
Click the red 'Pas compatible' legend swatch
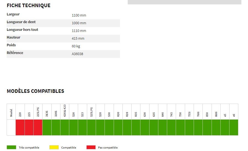[91, 147]
